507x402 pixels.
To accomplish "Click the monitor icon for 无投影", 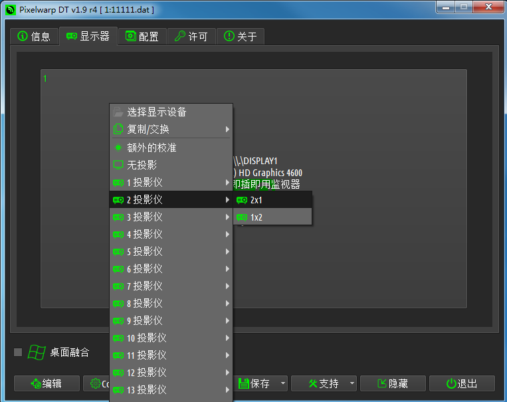I will pos(118,165).
